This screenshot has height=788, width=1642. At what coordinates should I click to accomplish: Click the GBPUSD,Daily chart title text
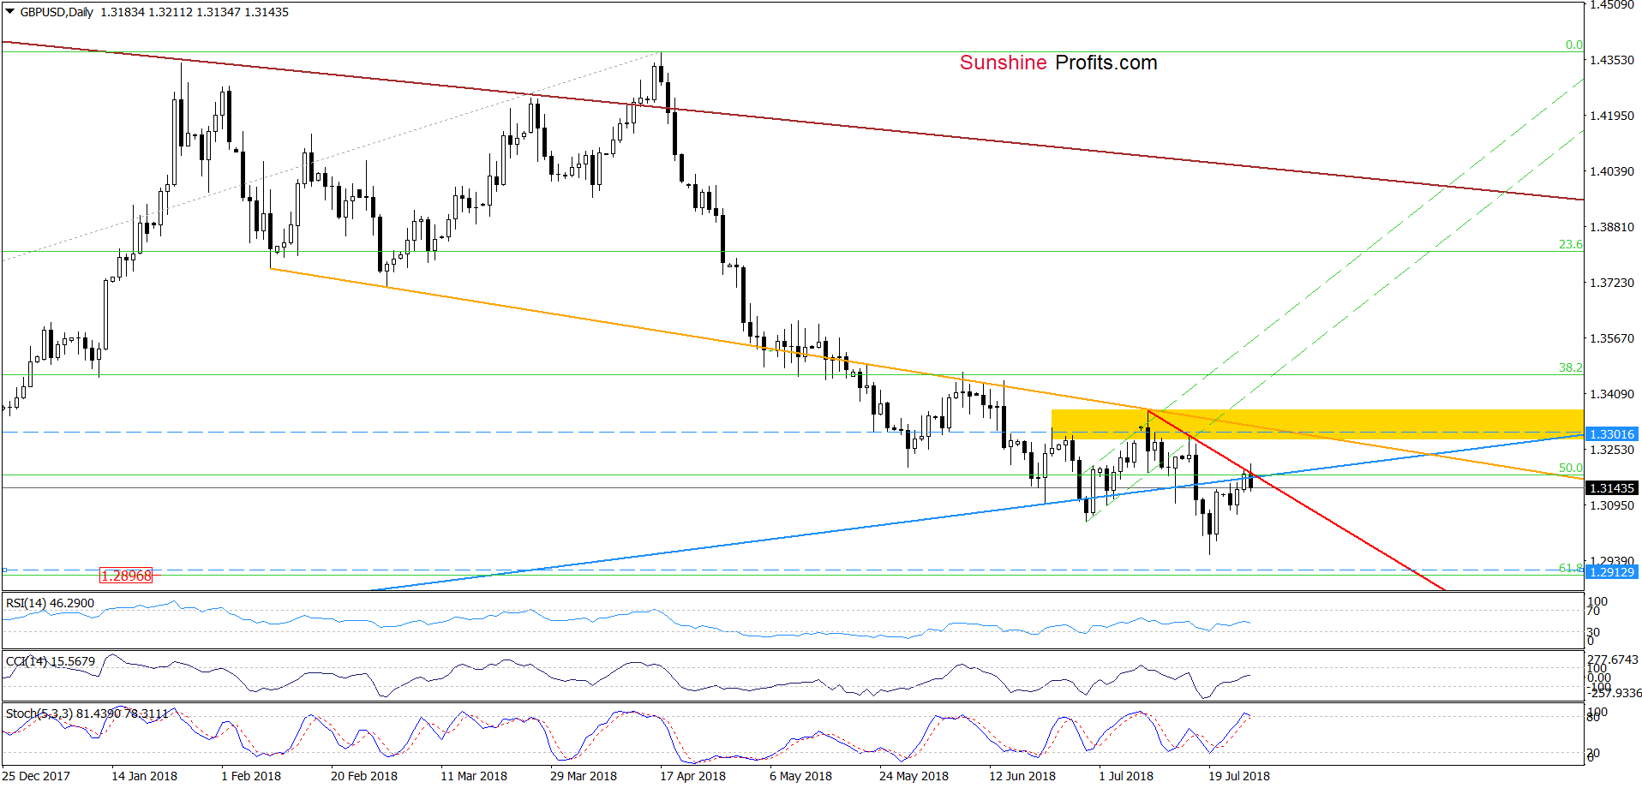coord(57,12)
